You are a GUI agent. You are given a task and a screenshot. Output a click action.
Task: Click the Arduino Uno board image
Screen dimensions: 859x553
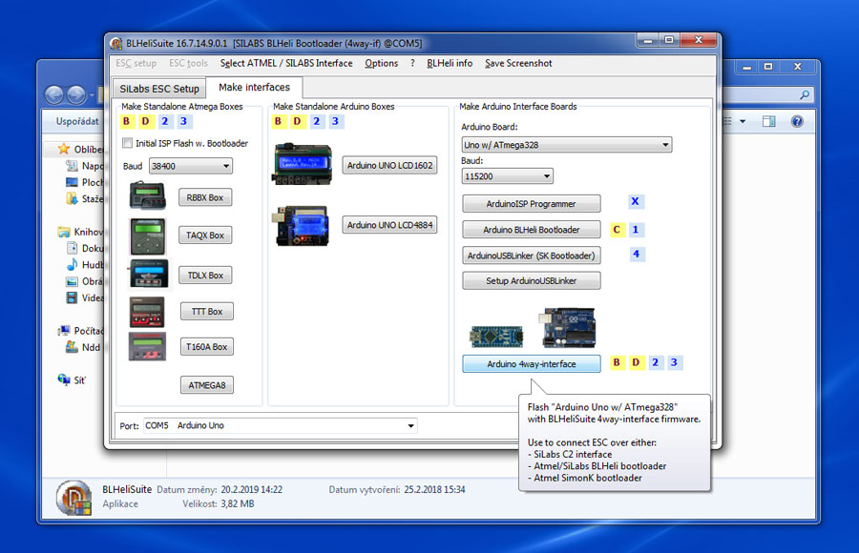[568, 327]
